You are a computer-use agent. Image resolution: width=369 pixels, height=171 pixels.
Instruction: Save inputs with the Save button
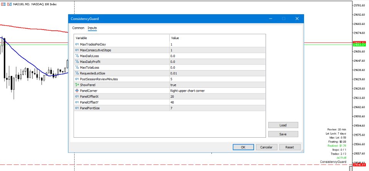click(x=283, y=134)
